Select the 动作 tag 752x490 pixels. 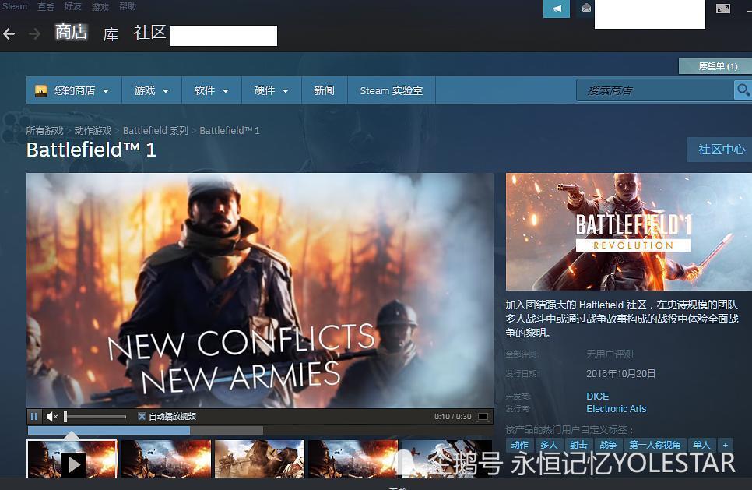520,445
